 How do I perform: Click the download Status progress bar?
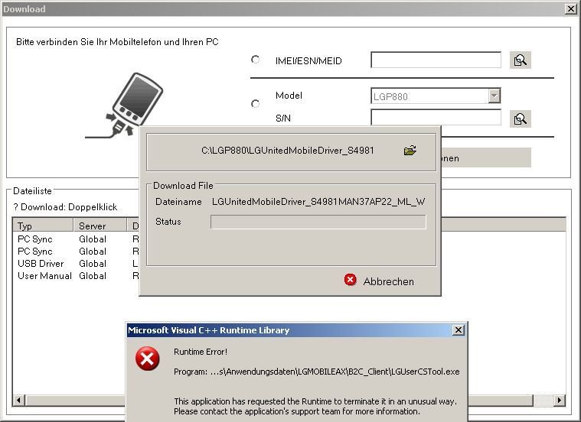(x=318, y=222)
